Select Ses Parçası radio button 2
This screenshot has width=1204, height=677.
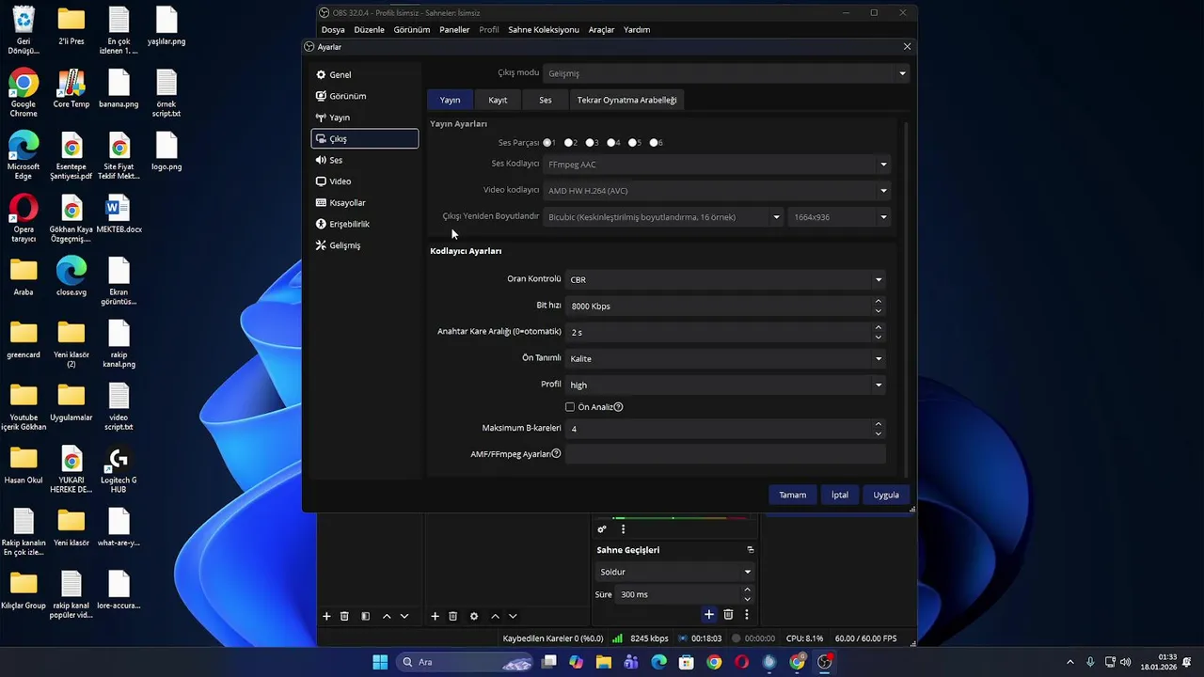pyautogui.click(x=569, y=143)
